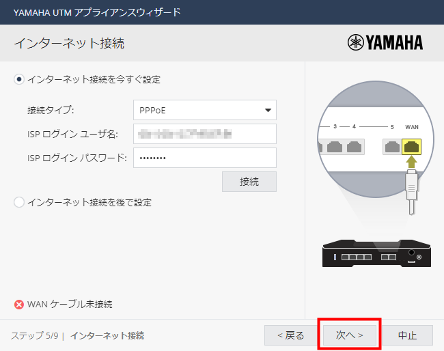This screenshot has width=444, height=351.
Task: Click the "WAN ケーブル未接続" status message
Action: 70,304
